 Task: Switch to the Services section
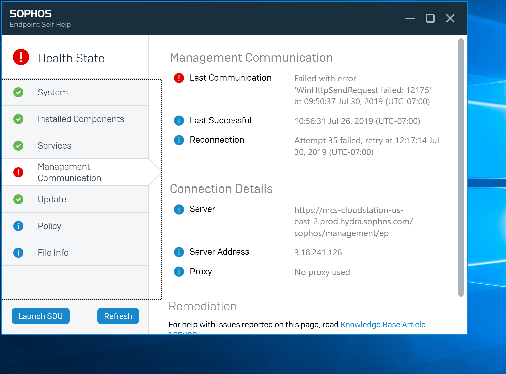point(75,146)
